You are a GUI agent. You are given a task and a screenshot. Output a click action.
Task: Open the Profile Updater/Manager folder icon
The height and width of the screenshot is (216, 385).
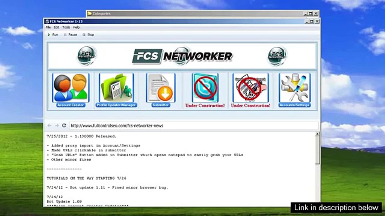click(116, 88)
